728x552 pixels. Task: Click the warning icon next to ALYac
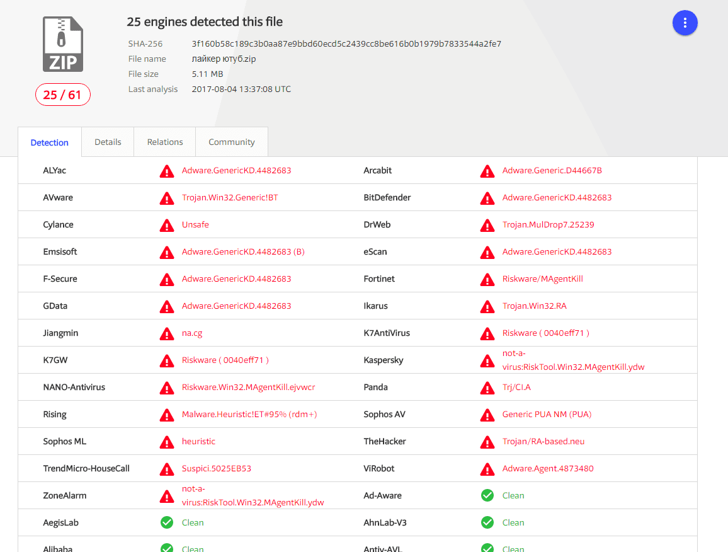point(166,171)
